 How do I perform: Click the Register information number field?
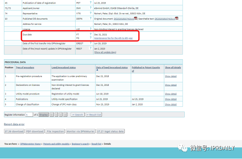[x=29, y=115]
